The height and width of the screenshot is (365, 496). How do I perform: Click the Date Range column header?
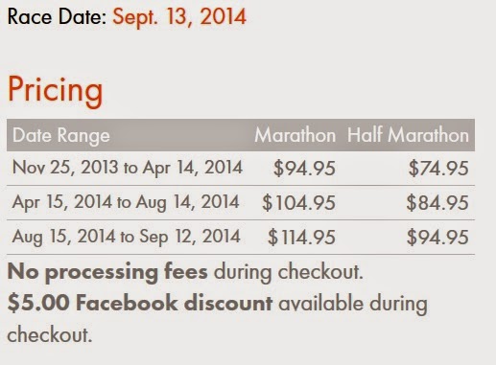coord(61,136)
